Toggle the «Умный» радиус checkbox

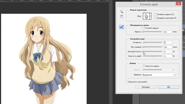point(143,28)
